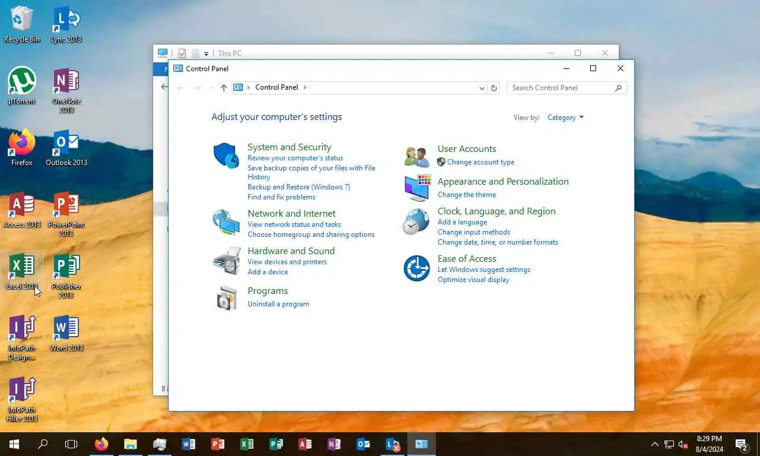760x456 pixels.
Task: Open the Ease of Access icon
Action: coord(416,268)
